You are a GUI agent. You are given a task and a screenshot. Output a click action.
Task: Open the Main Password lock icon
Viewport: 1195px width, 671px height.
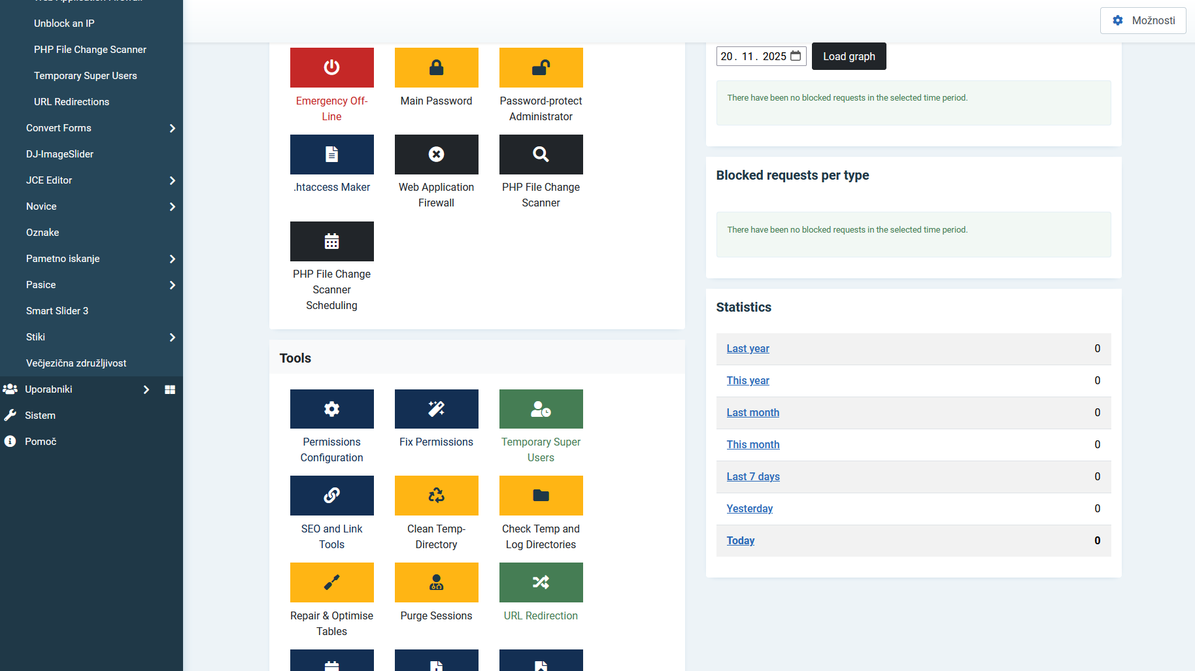[x=436, y=67]
